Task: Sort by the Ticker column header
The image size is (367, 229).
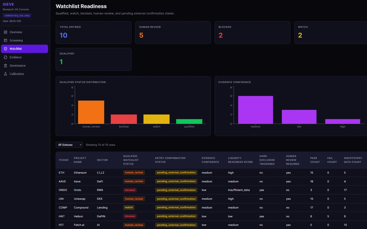Action: pos(63,160)
